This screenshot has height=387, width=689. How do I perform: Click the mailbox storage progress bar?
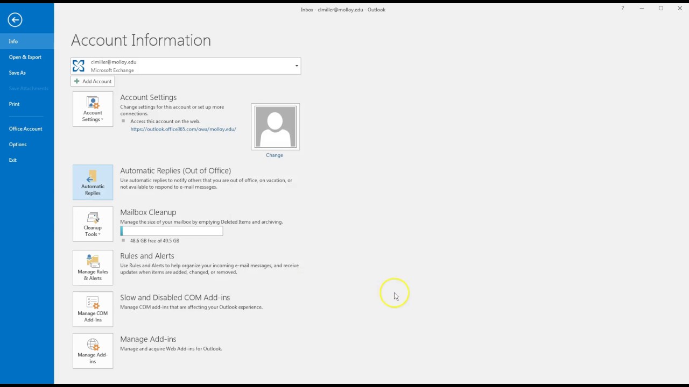171,231
